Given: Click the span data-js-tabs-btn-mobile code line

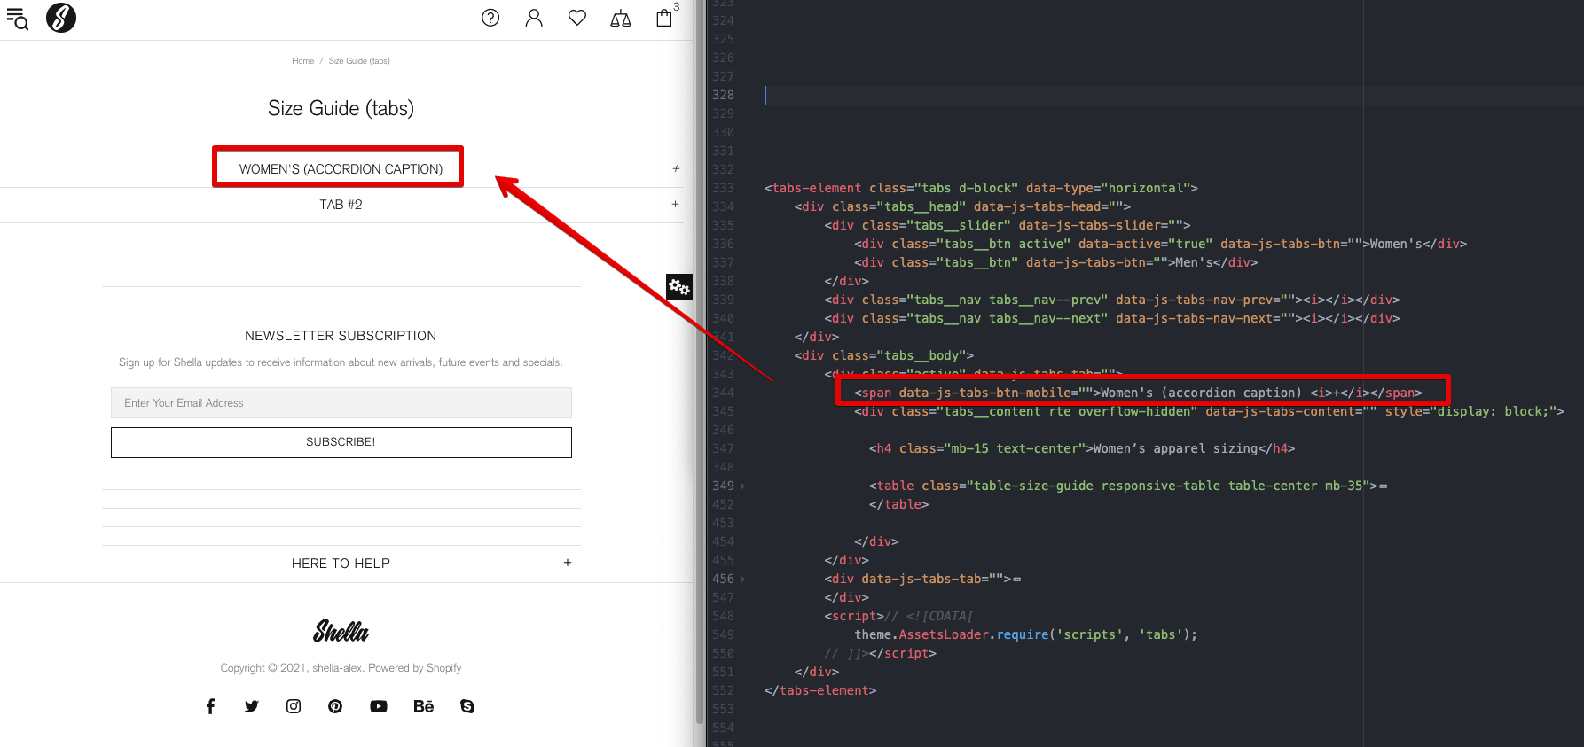Looking at the screenshot, I should [x=1138, y=393].
